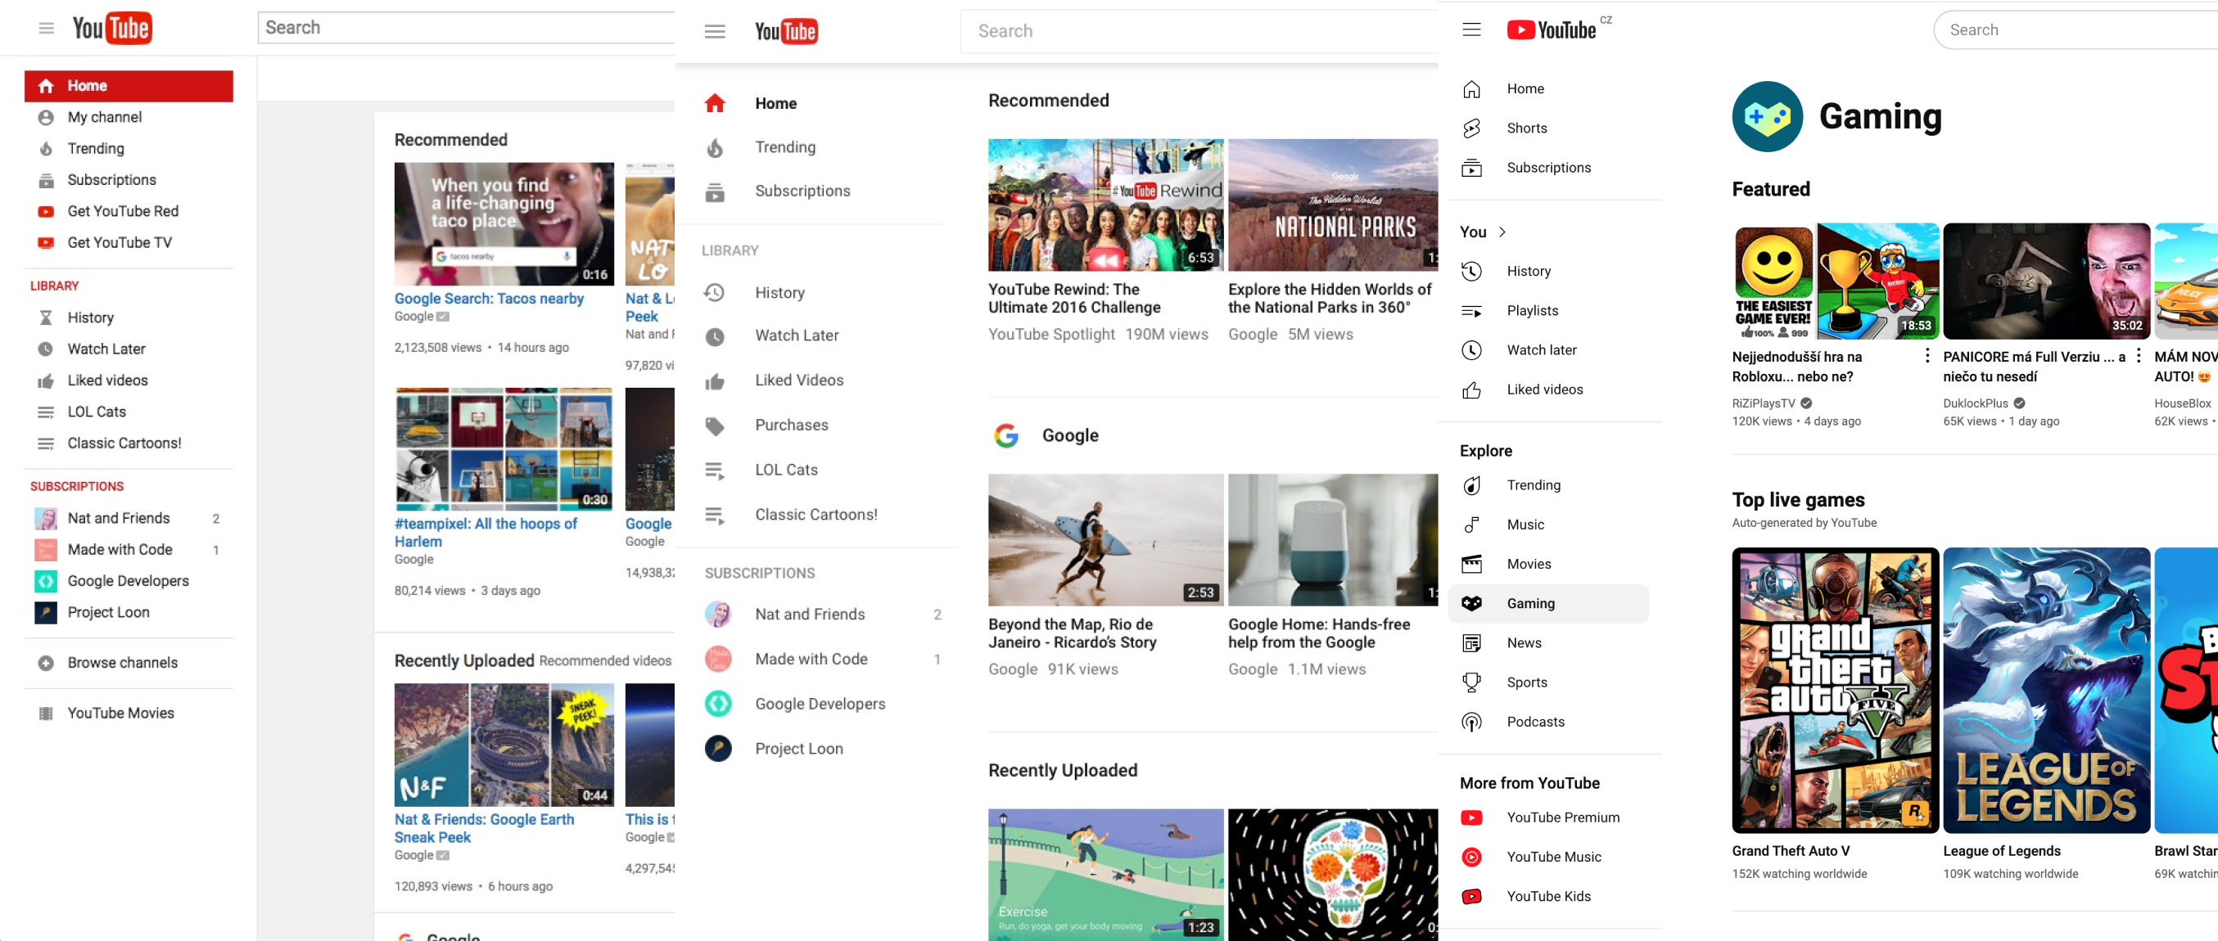Open Grand Theft Auto V game title
The height and width of the screenshot is (941, 2218).
[x=1790, y=852]
